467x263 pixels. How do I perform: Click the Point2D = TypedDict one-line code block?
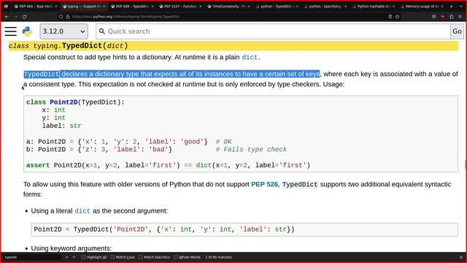pyautogui.click(x=244, y=229)
